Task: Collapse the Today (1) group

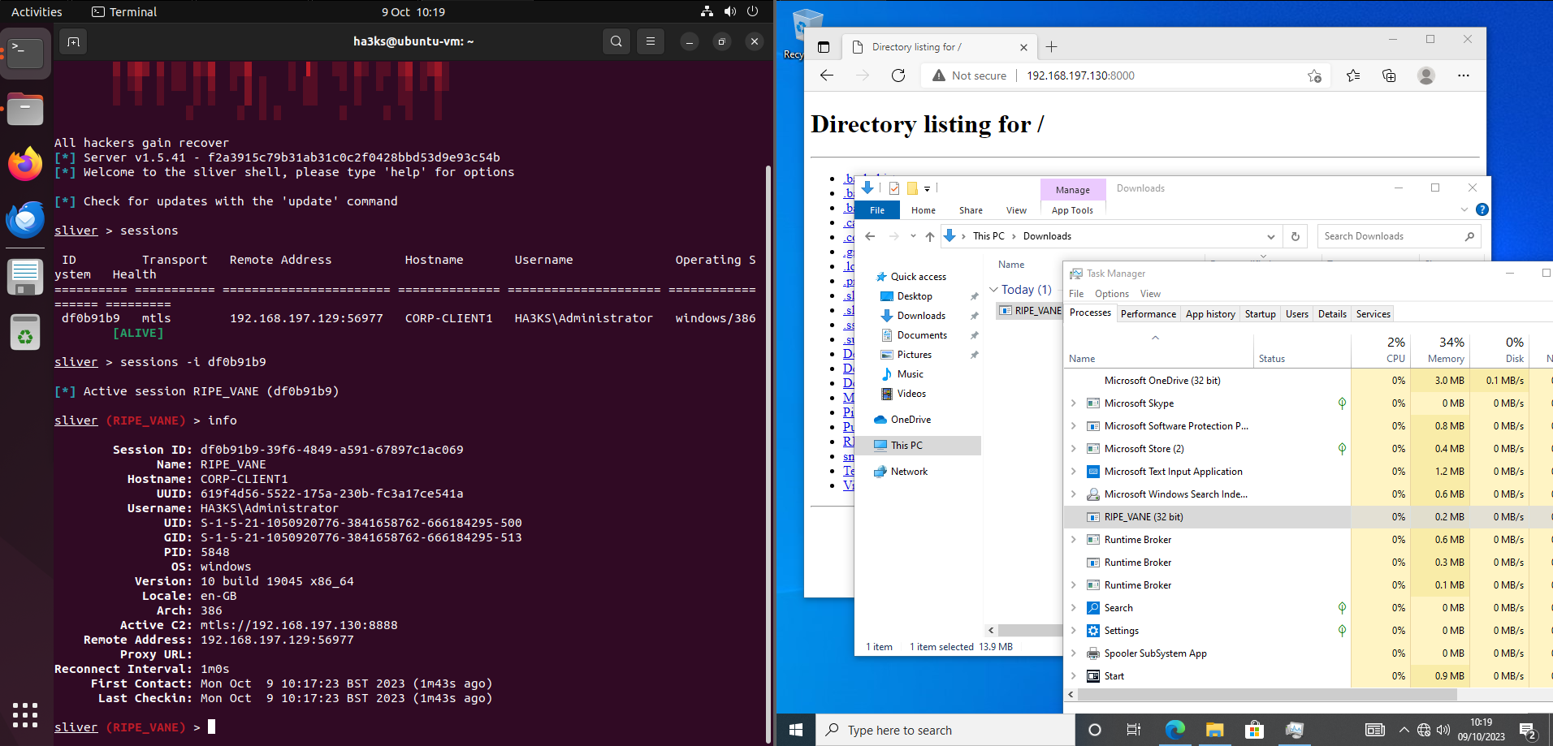Action: click(x=993, y=290)
